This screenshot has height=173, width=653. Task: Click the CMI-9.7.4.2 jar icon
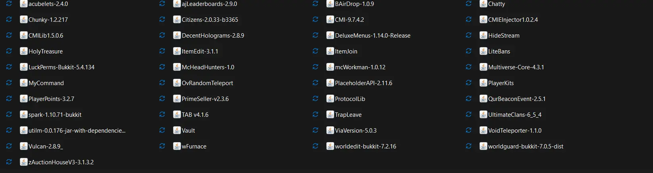(330, 19)
